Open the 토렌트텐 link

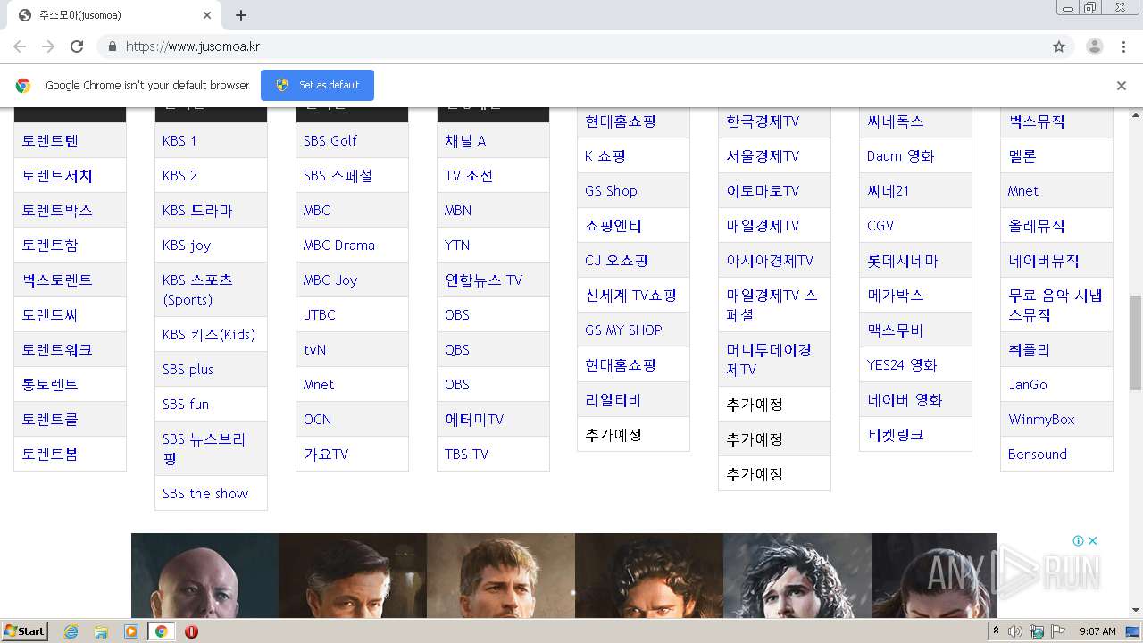coord(50,141)
